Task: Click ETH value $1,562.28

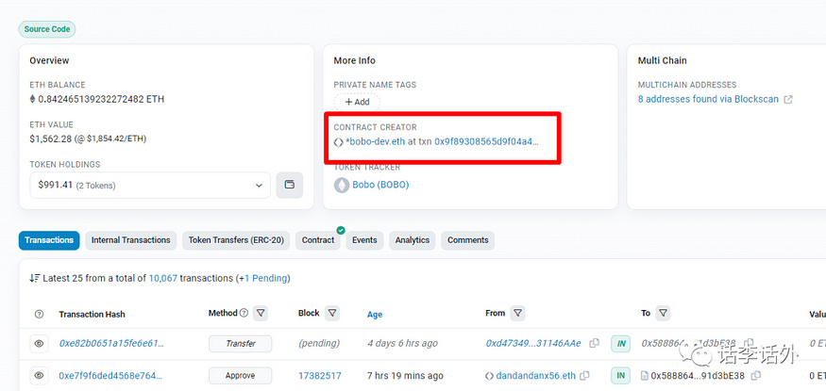Action: [52, 138]
